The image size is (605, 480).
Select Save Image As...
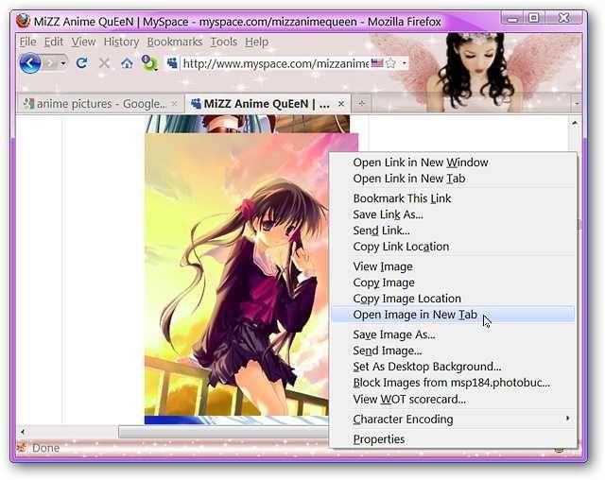[394, 334]
